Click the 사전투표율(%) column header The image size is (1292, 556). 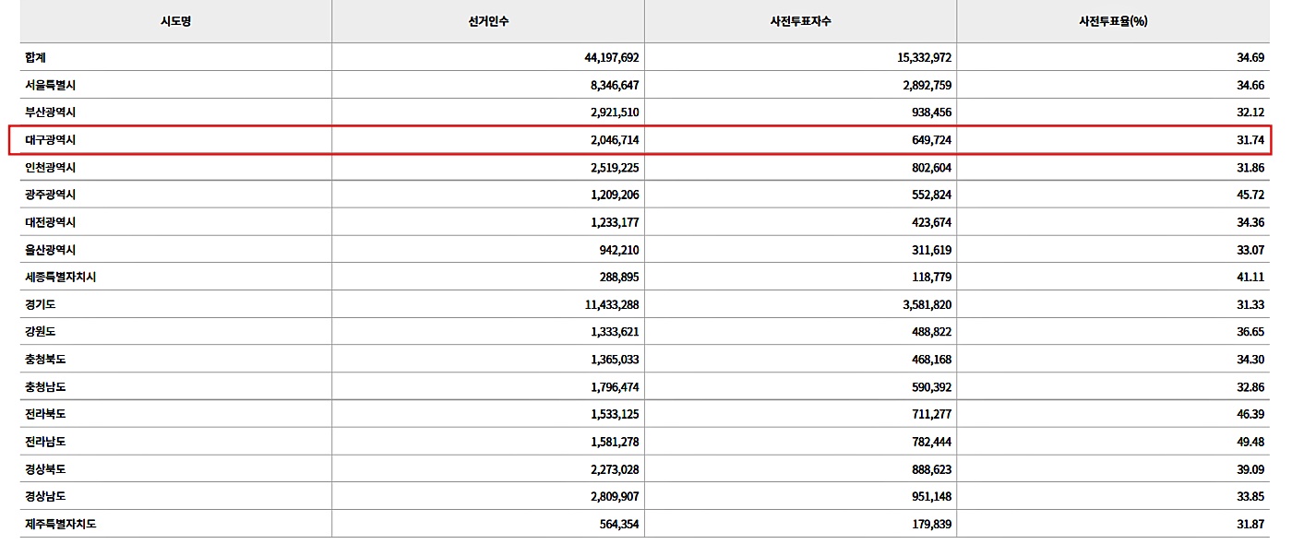pos(1113,21)
